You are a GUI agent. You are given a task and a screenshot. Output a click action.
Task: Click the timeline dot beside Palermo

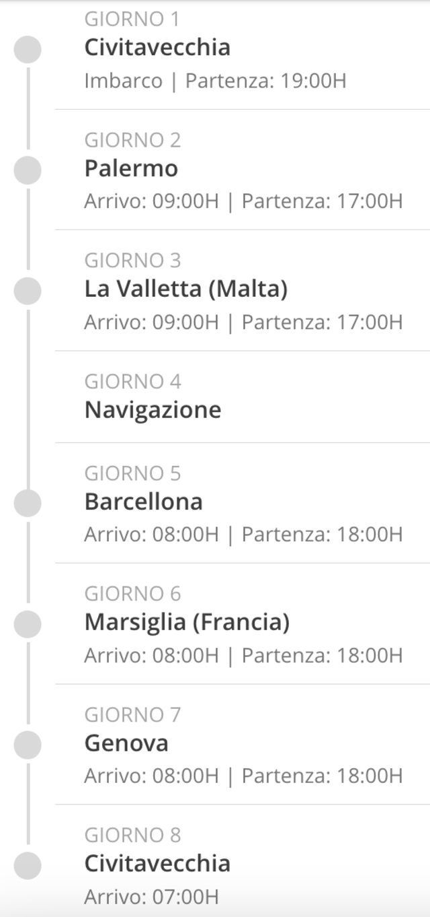click(x=28, y=170)
